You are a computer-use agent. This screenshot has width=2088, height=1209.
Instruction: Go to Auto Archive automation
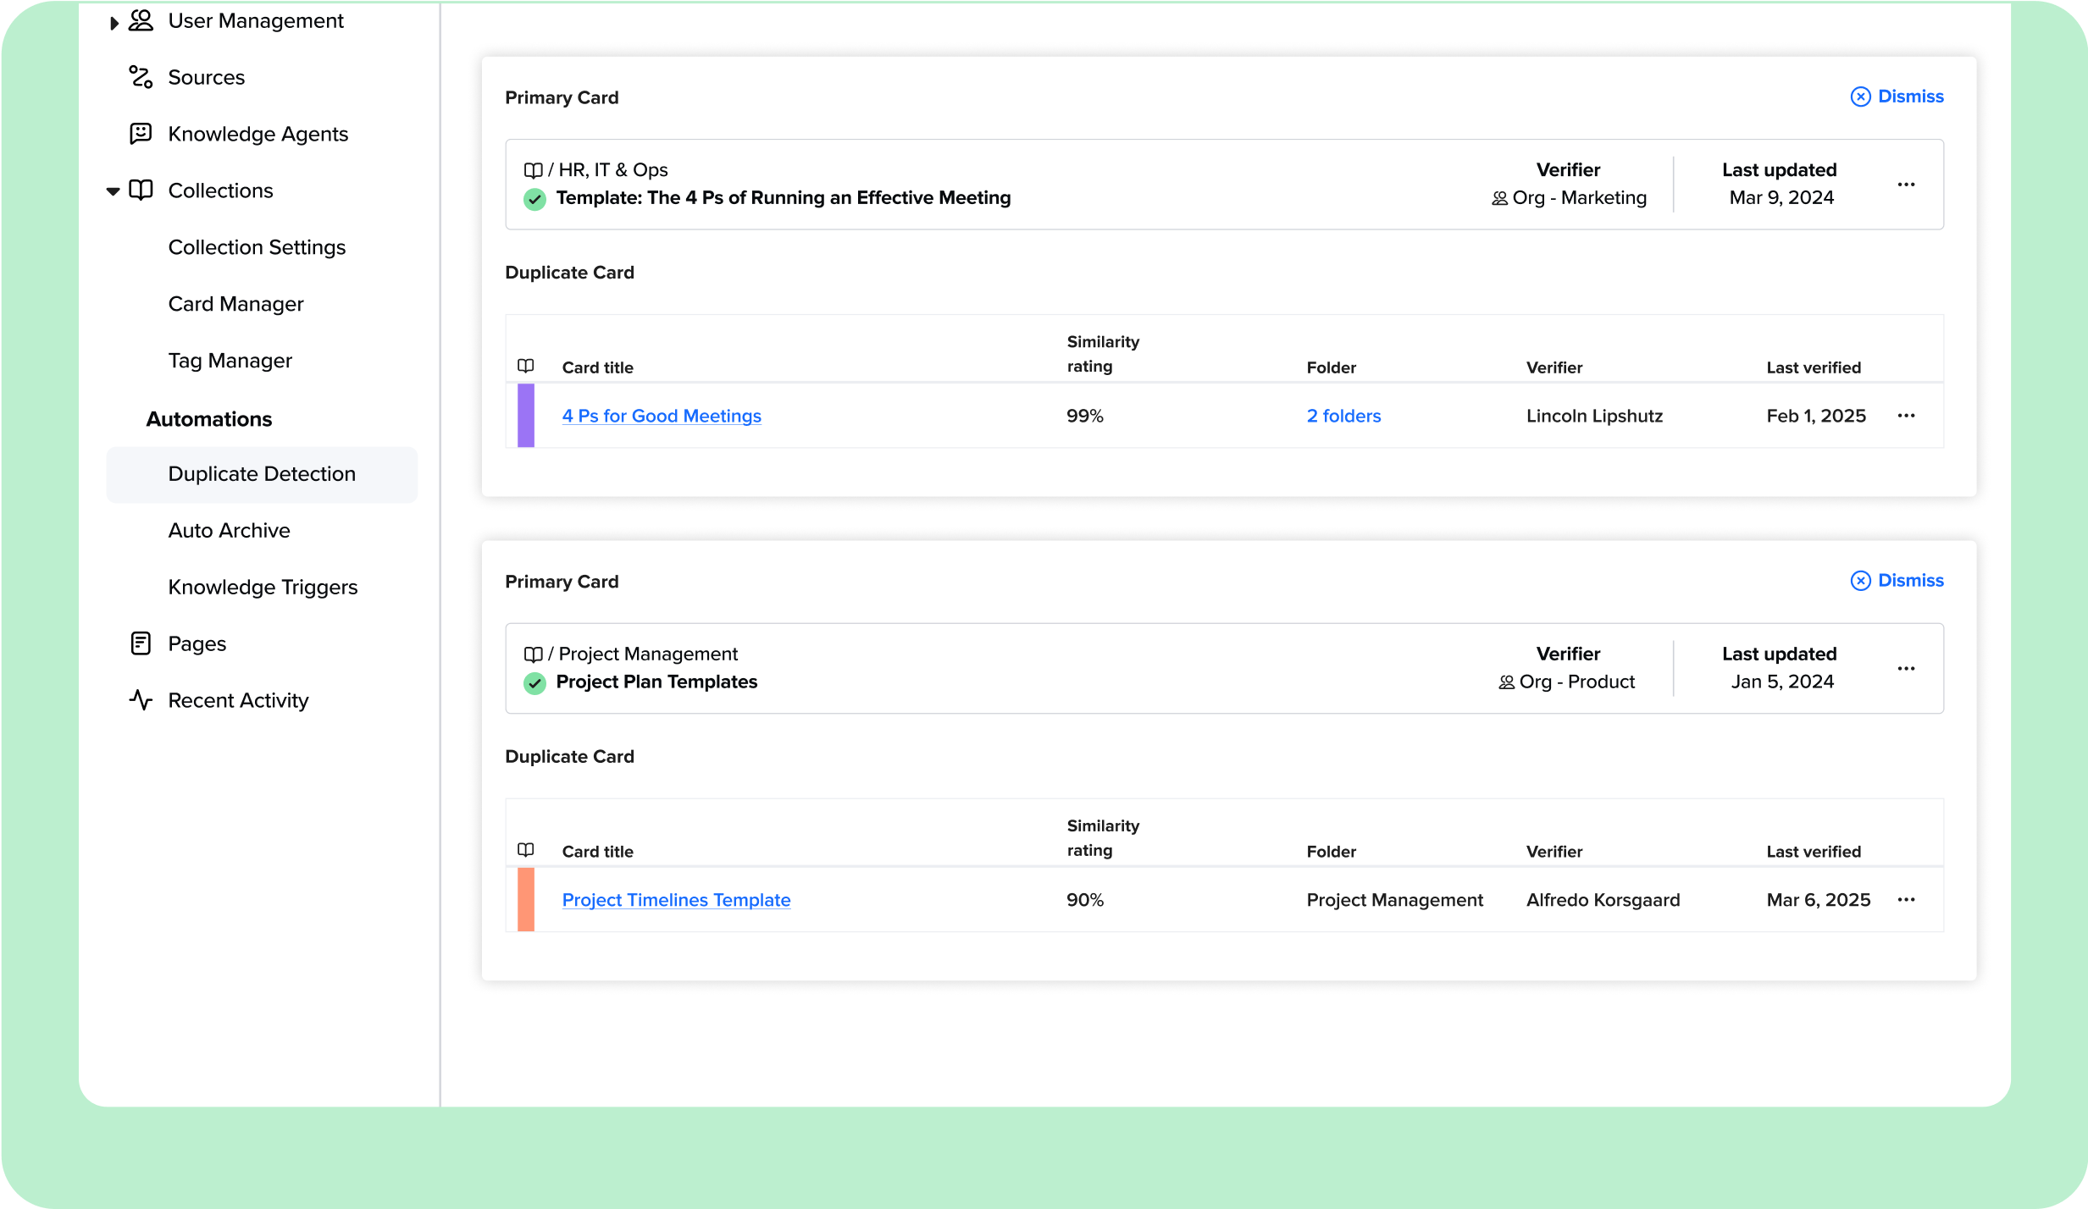pyautogui.click(x=229, y=531)
